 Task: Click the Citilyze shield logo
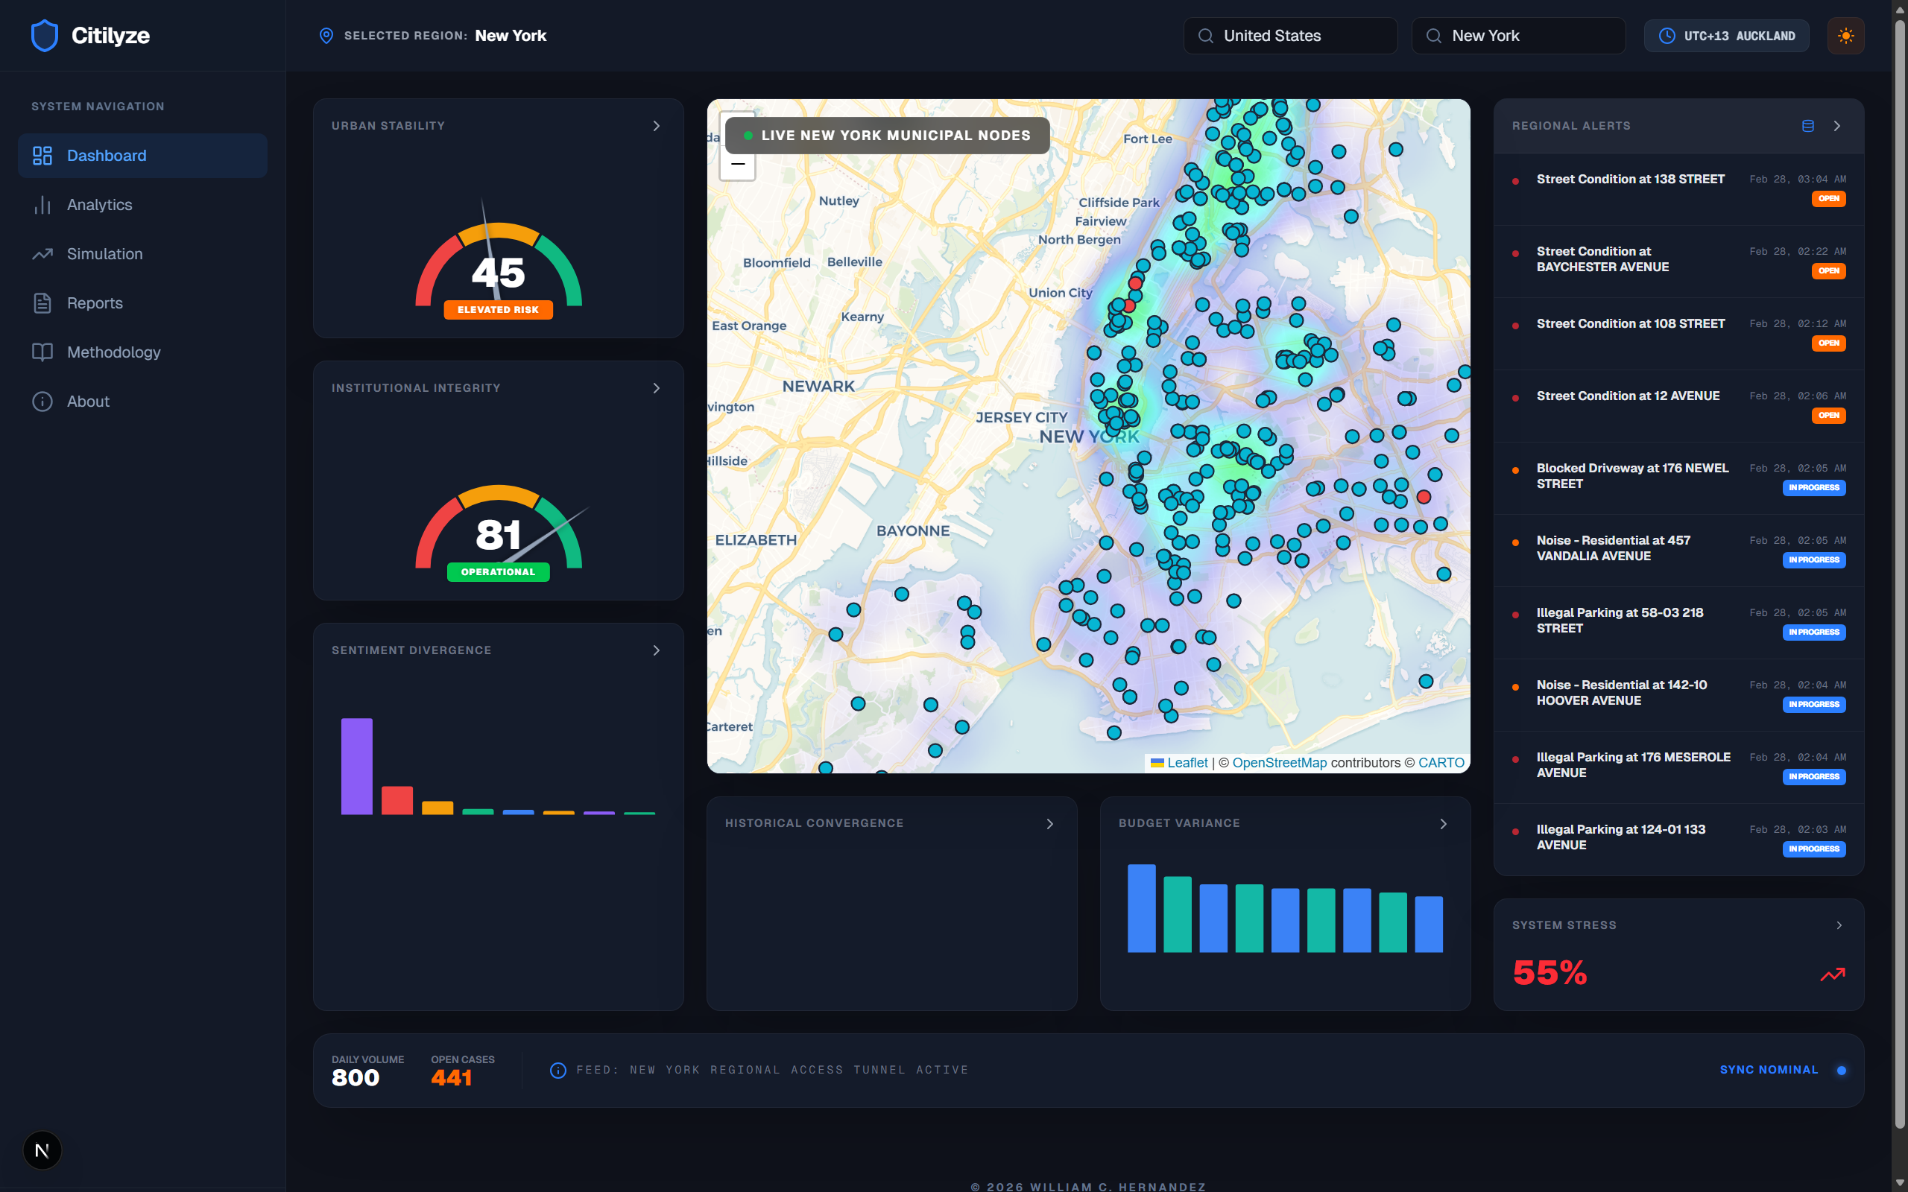[x=44, y=36]
